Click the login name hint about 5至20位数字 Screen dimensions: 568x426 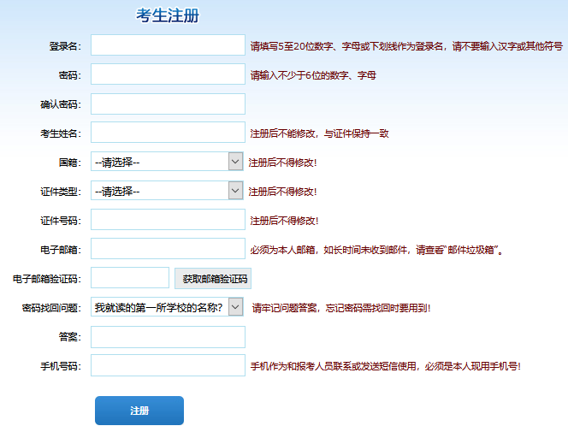tap(406, 46)
